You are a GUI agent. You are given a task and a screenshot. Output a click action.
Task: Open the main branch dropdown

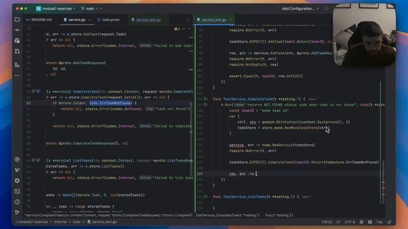point(92,8)
